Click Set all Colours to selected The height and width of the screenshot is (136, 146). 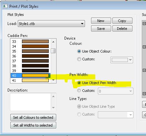[33, 117]
